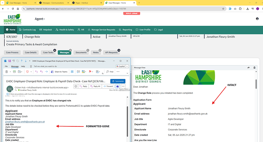
Task: Open Helpdesk in navigation bar
Action: coord(46,30)
